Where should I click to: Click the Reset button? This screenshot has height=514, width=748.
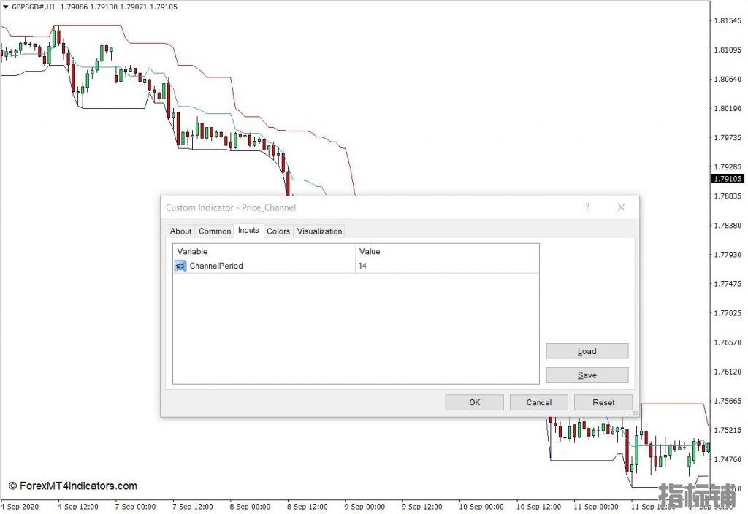coord(603,402)
